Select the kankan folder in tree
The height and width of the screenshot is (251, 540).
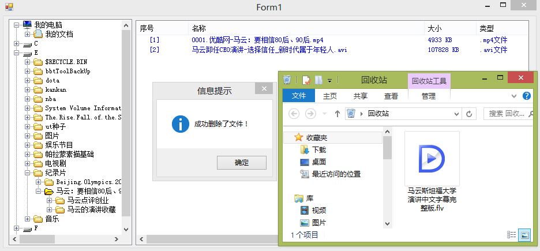tap(55, 89)
